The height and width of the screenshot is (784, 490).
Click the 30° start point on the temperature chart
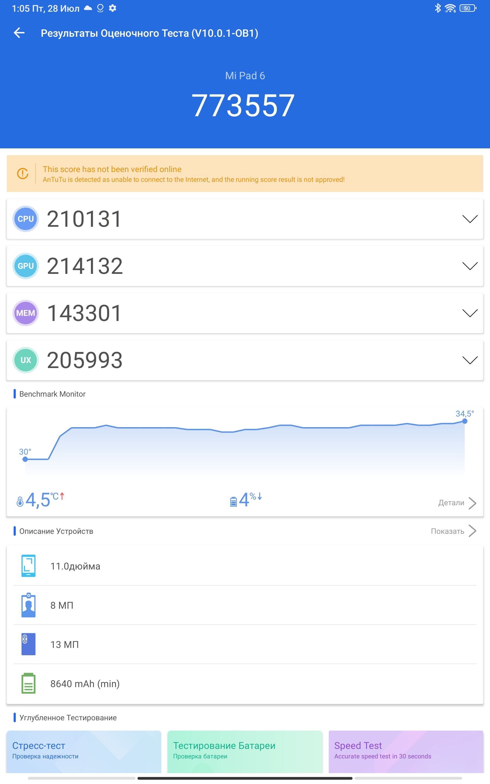point(25,459)
